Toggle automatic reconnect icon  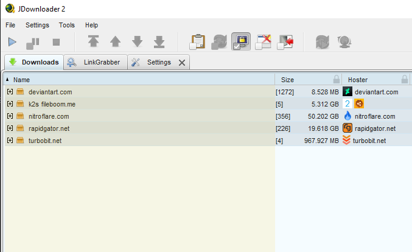219,42
